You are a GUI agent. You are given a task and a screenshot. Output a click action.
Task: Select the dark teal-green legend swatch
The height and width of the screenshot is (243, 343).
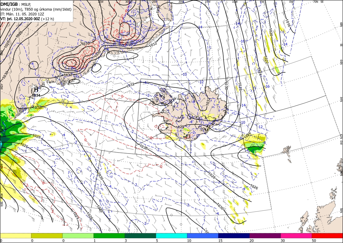140,235
